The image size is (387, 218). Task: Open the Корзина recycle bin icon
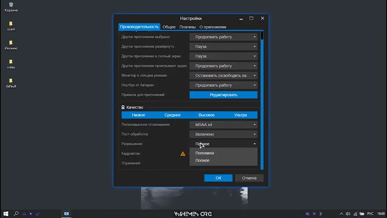point(11,5)
